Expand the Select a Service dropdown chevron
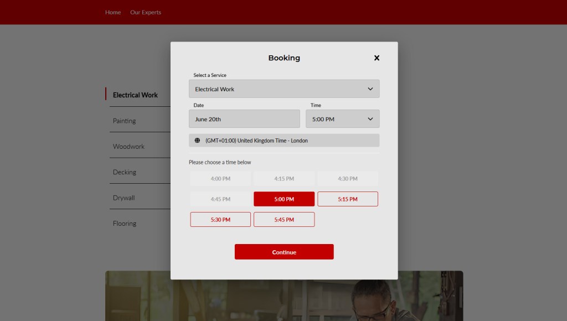567x321 pixels. click(370, 89)
